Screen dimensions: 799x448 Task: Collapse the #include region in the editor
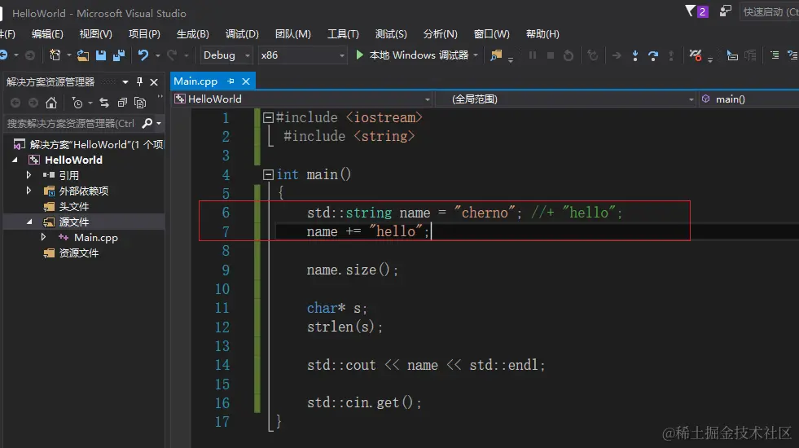click(268, 118)
